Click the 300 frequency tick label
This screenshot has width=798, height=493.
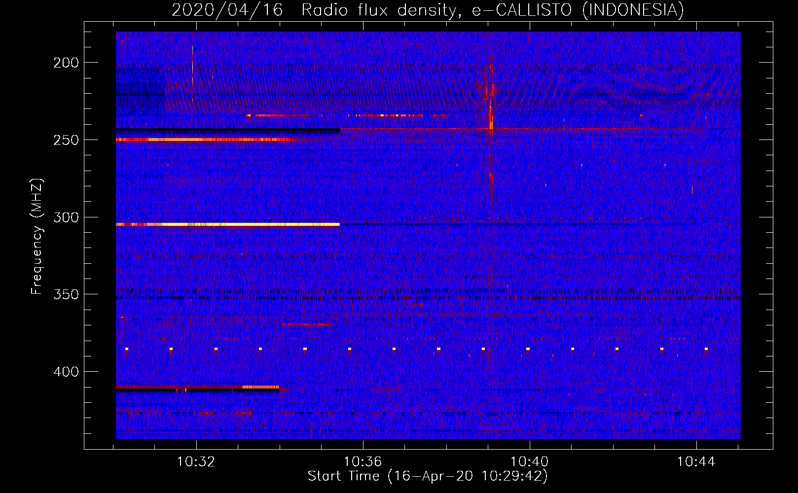click(x=66, y=217)
